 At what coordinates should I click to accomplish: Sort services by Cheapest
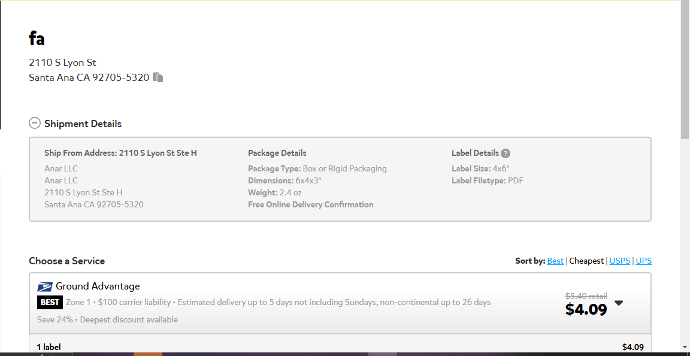(x=586, y=261)
